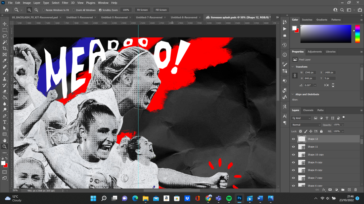Open the Fill slider dropdown arrow

pos(342,131)
